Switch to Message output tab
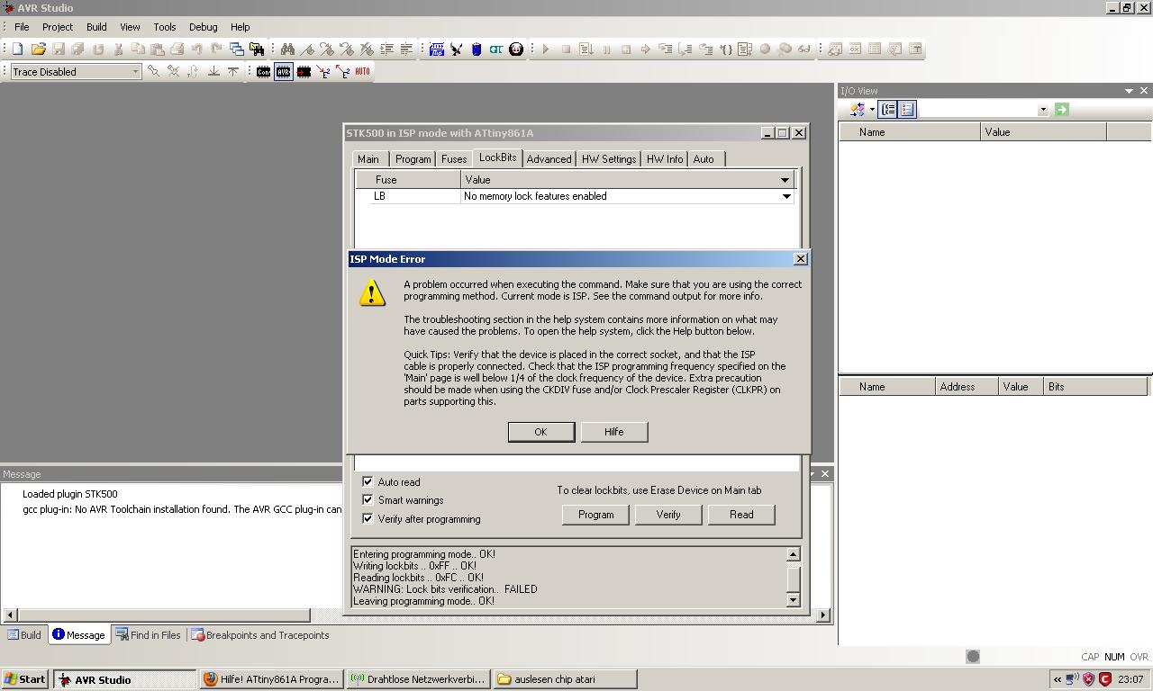The height and width of the screenshot is (691, 1153). [78, 635]
